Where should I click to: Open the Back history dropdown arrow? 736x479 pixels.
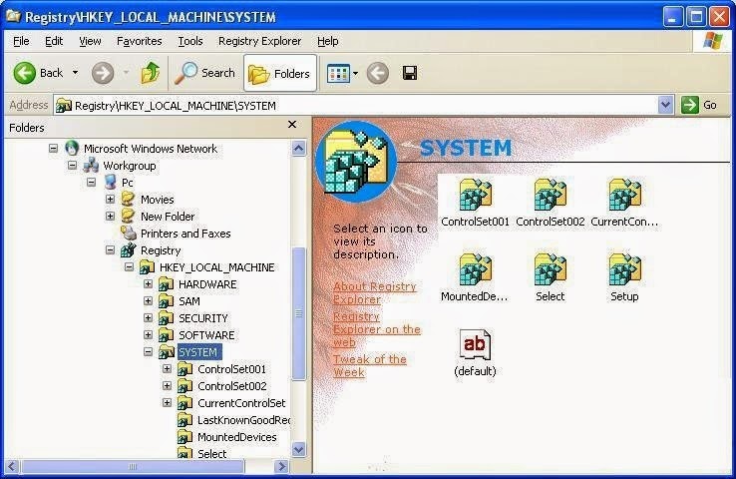pos(75,73)
